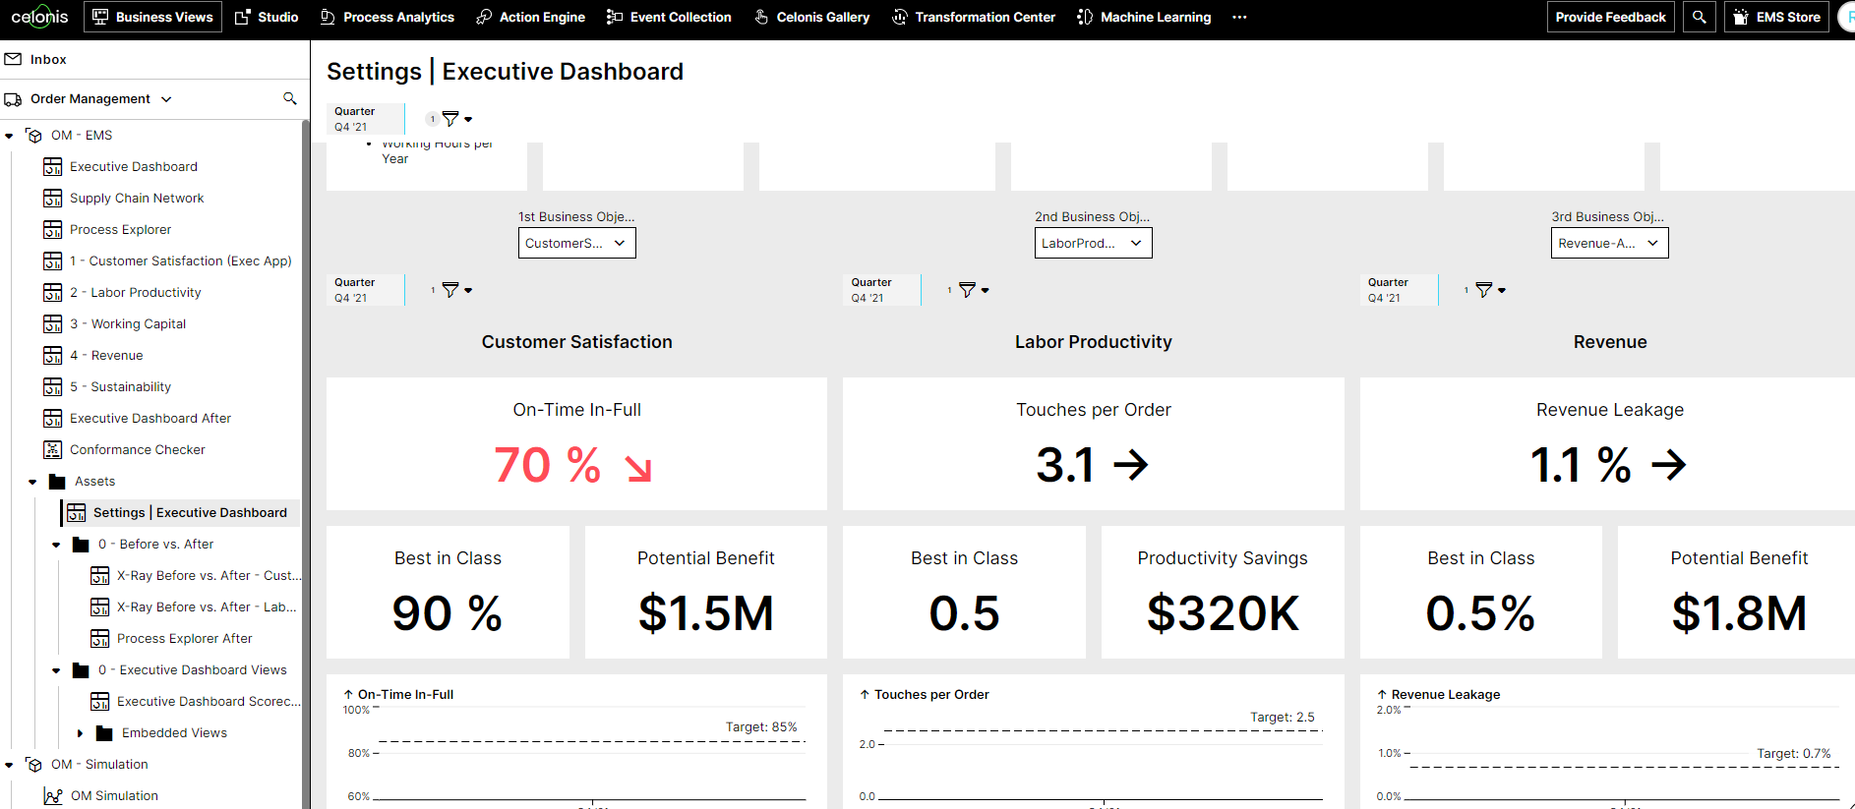
Task: Collapse the OM - Simulation package
Action: pyautogui.click(x=9, y=765)
